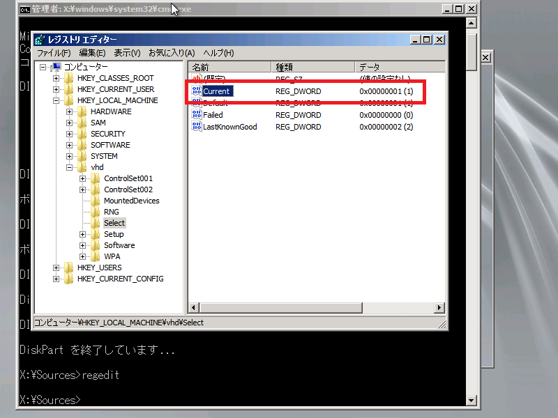This screenshot has height=418, width=558.
Task: Expand ControlSet002 under vhd
Action: (82, 189)
